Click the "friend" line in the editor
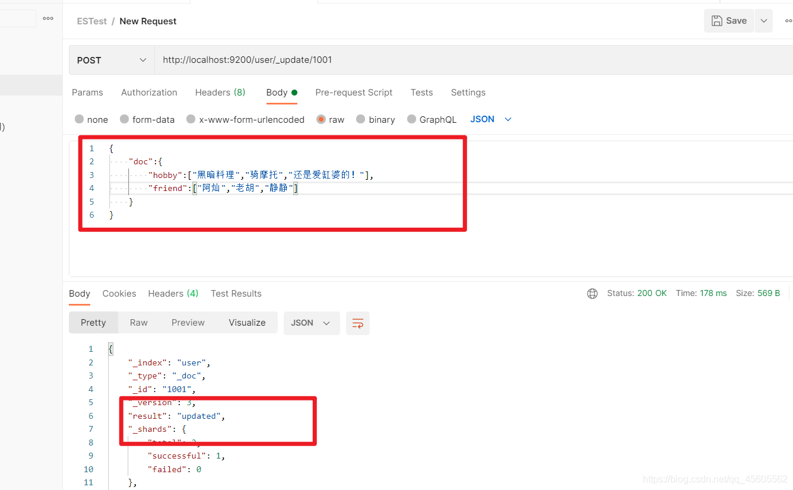Viewport: 793px width, 490px height. (223, 188)
